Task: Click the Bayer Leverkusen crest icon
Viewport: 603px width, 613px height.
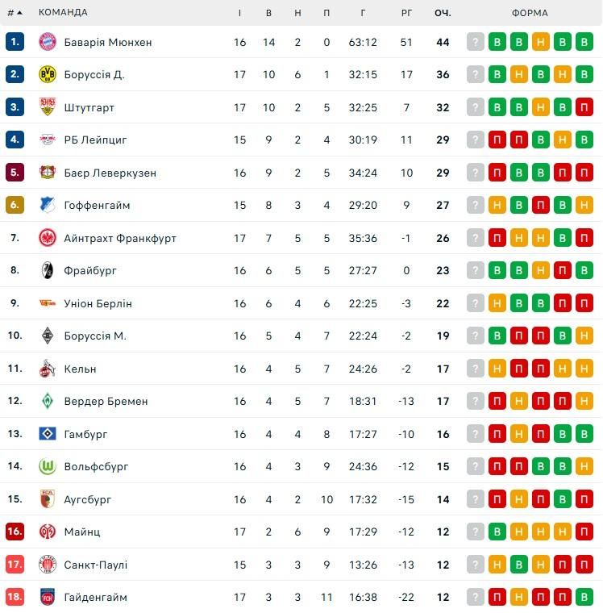Action: [x=48, y=173]
